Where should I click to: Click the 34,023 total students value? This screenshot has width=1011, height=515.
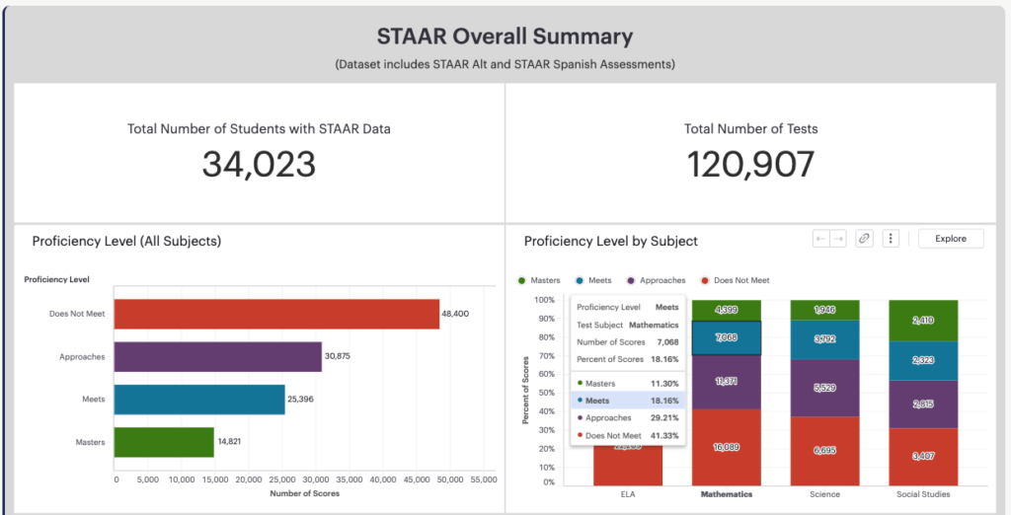tap(259, 164)
